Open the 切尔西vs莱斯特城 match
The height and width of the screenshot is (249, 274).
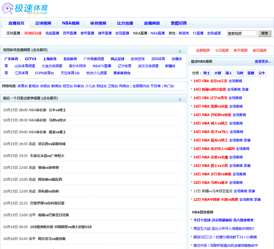(52, 144)
